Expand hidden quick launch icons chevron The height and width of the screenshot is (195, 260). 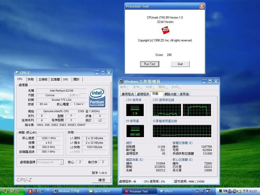coord(48,190)
